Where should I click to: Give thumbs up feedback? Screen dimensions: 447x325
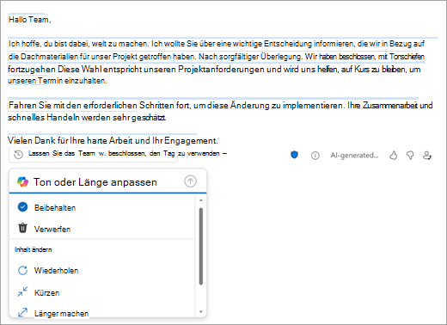pyautogui.click(x=394, y=156)
